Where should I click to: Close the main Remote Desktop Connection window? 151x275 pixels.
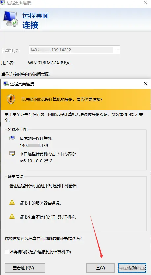click(x=146, y=3)
